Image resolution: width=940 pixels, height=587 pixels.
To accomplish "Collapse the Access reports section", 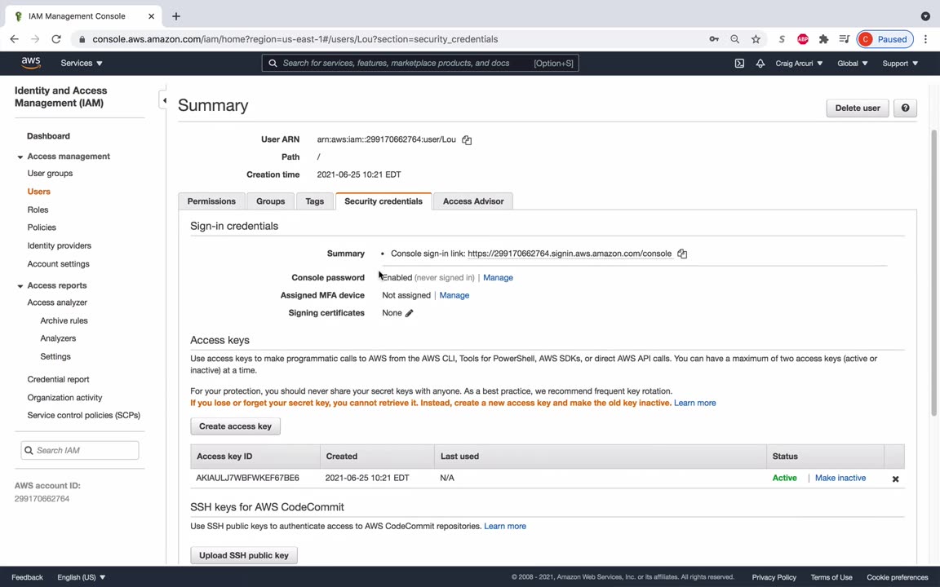I will click(x=20, y=286).
